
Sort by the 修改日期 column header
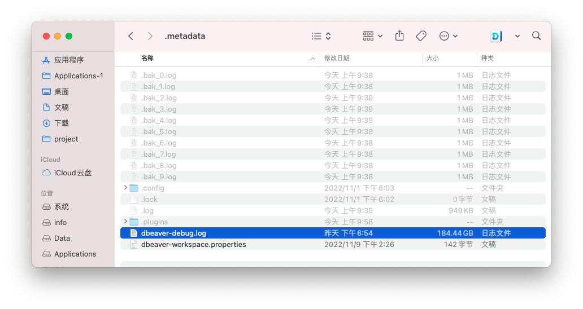point(337,58)
